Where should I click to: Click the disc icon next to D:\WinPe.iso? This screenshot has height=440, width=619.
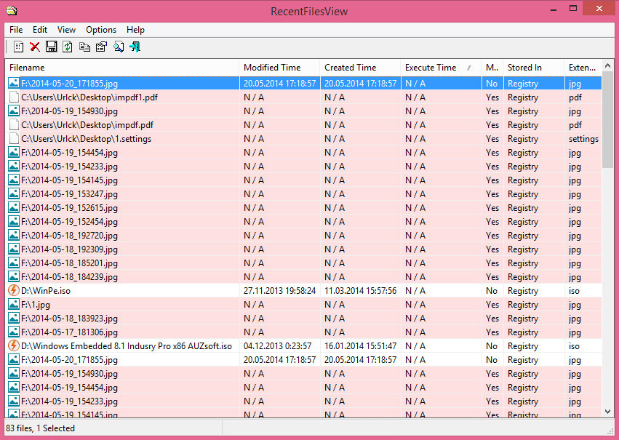pyautogui.click(x=13, y=290)
